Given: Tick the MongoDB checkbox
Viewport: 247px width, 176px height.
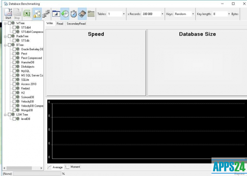Looking at the screenshot, I should coord(14,110).
